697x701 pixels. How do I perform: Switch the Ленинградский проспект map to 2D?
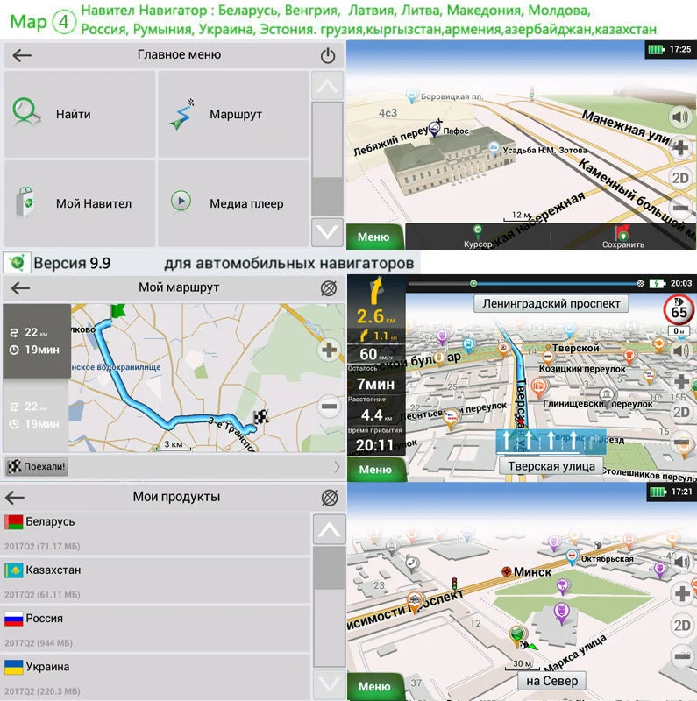point(681,411)
